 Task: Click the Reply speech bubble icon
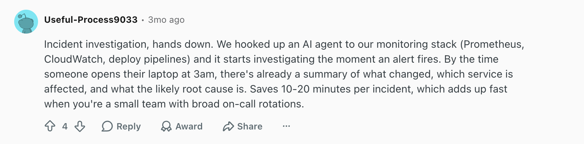pyautogui.click(x=107, y=126)
